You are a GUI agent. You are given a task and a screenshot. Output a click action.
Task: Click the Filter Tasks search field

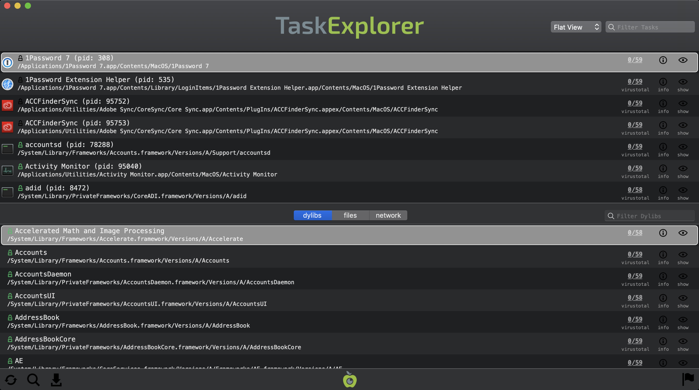650,27
